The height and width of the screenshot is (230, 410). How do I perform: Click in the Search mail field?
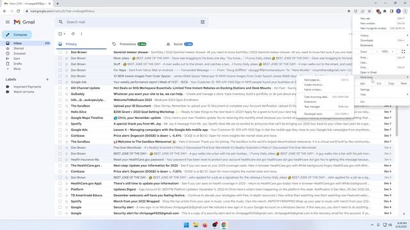tap(132, 22)
